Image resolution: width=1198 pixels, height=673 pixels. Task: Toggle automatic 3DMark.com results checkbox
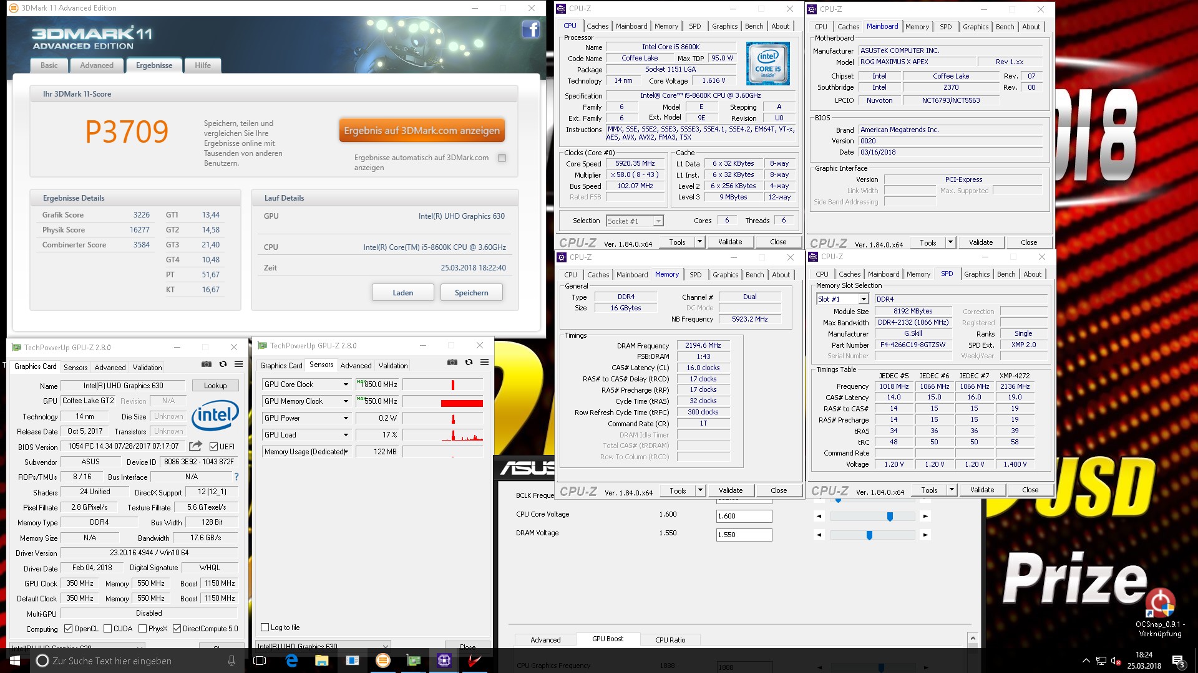502,158
